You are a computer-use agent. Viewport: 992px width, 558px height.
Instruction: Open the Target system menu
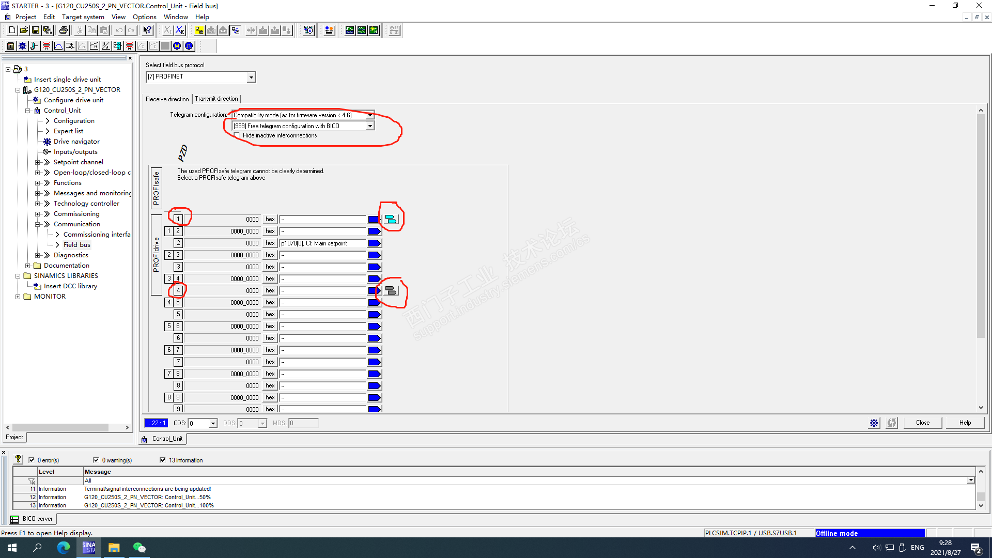coord(83,17)
